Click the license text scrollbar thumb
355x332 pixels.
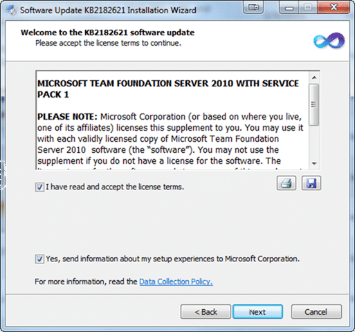coord(314,104)
